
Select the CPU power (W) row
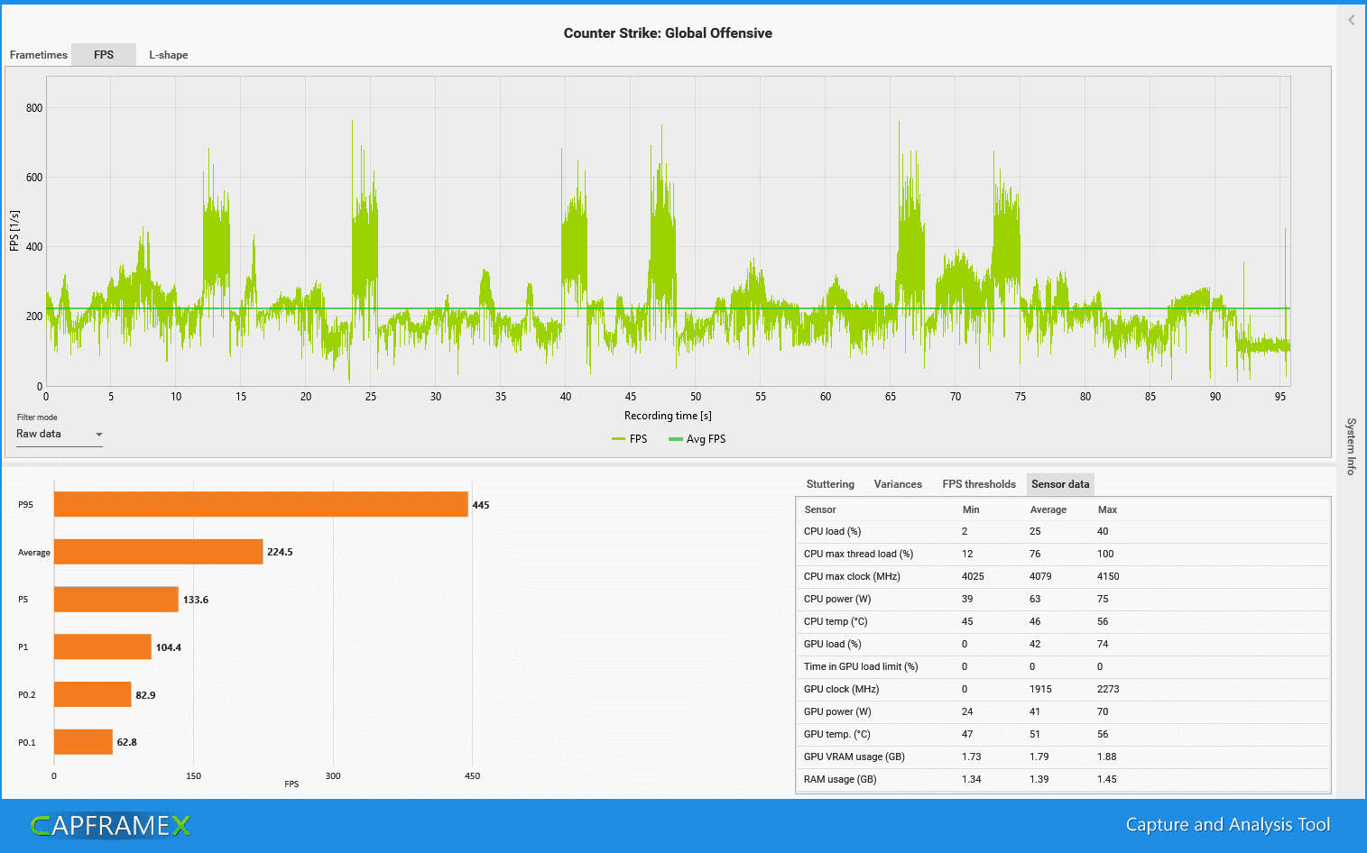(1063, 600)
